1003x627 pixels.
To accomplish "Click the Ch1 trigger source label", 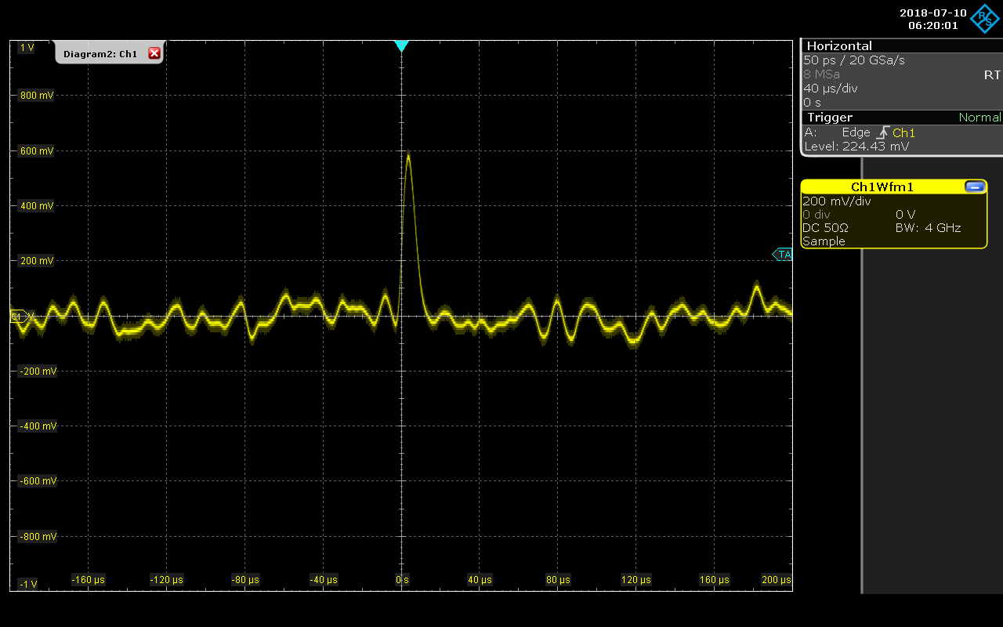I will [903, 133].
